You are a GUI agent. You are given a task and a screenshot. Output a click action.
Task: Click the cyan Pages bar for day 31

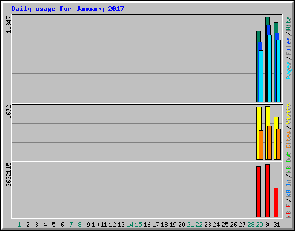click(x=278, y=71)
